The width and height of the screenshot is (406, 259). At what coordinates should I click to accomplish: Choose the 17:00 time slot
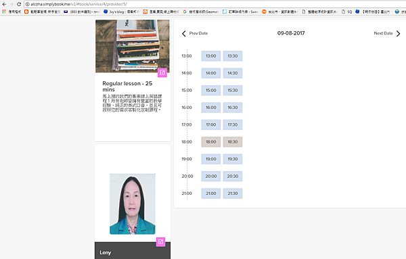pos(211,124)
